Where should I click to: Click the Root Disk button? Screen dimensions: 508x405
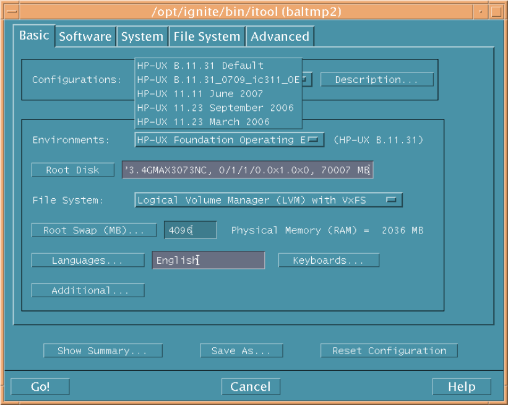73,170
